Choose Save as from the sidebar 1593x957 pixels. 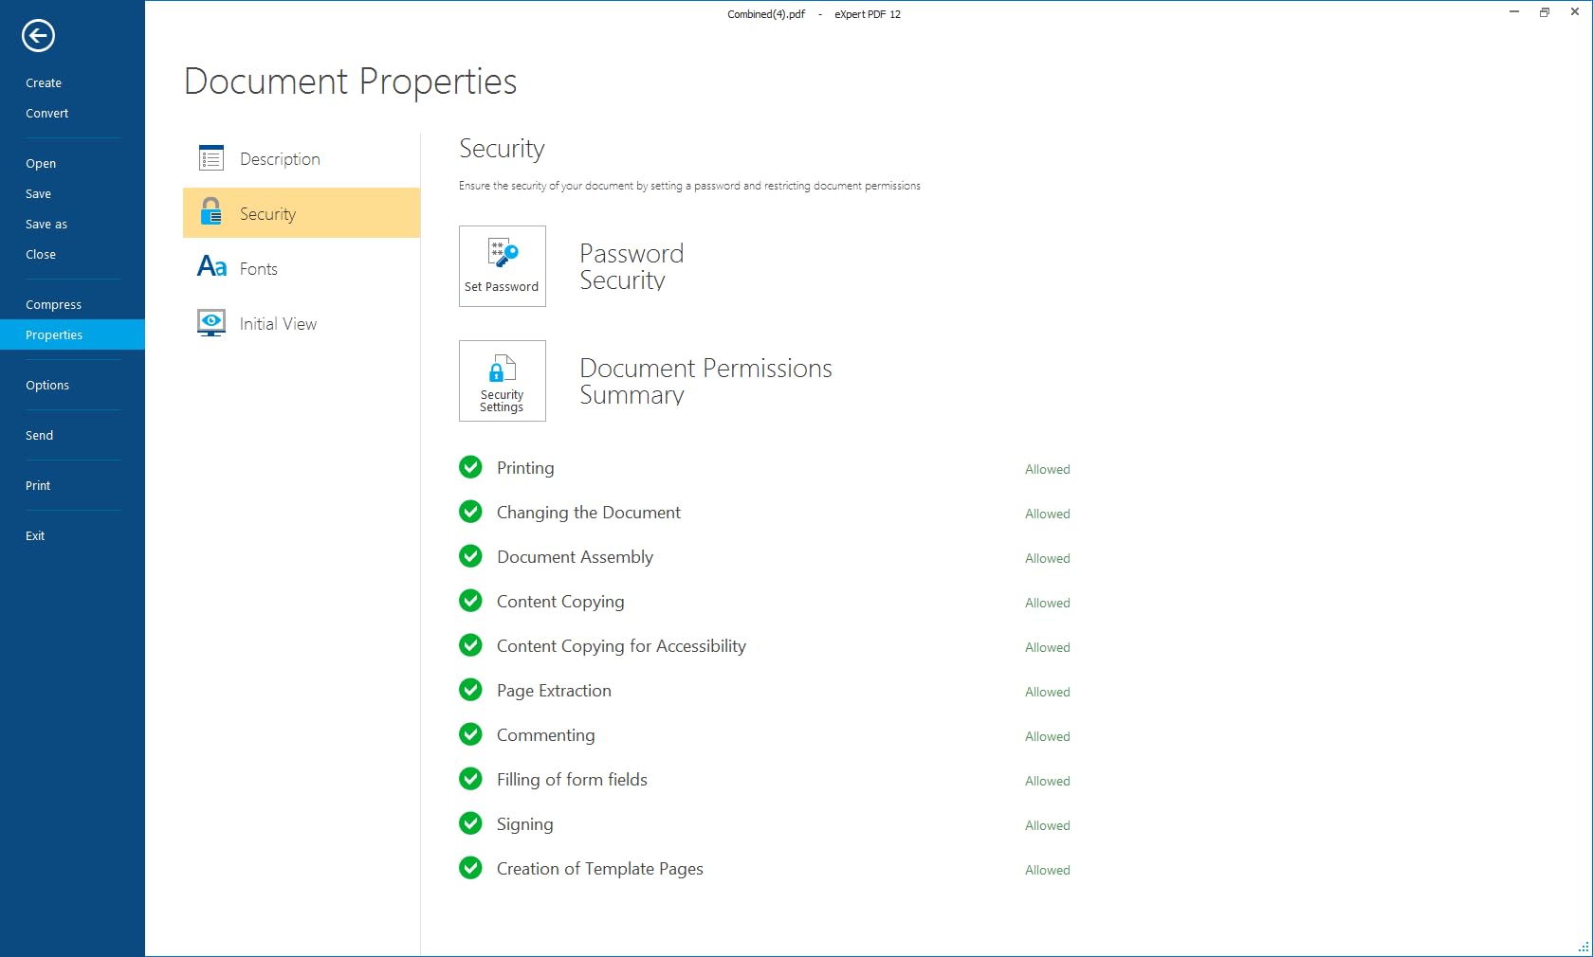click(46, 225)
